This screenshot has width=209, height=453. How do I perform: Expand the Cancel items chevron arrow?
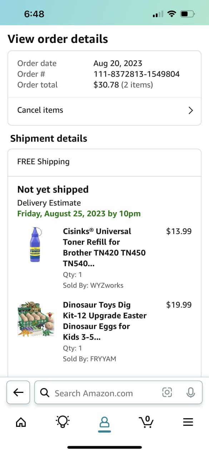[190, 110]
